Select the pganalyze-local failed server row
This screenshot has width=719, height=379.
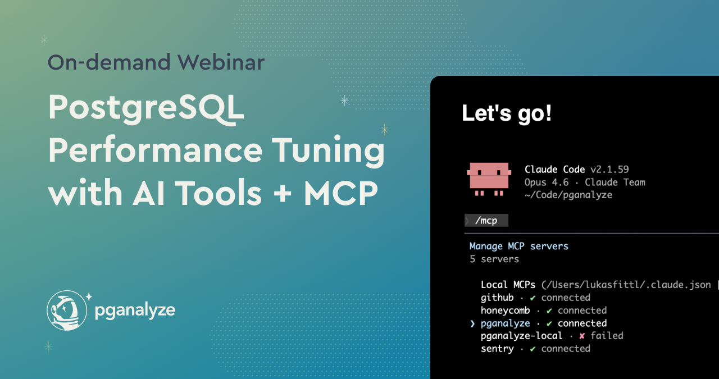click(x=552, y=336)
